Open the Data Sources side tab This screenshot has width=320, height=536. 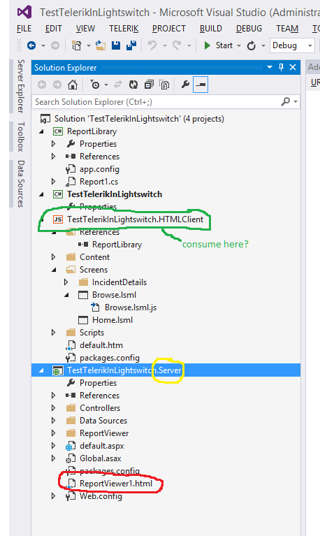click(21, 184)
